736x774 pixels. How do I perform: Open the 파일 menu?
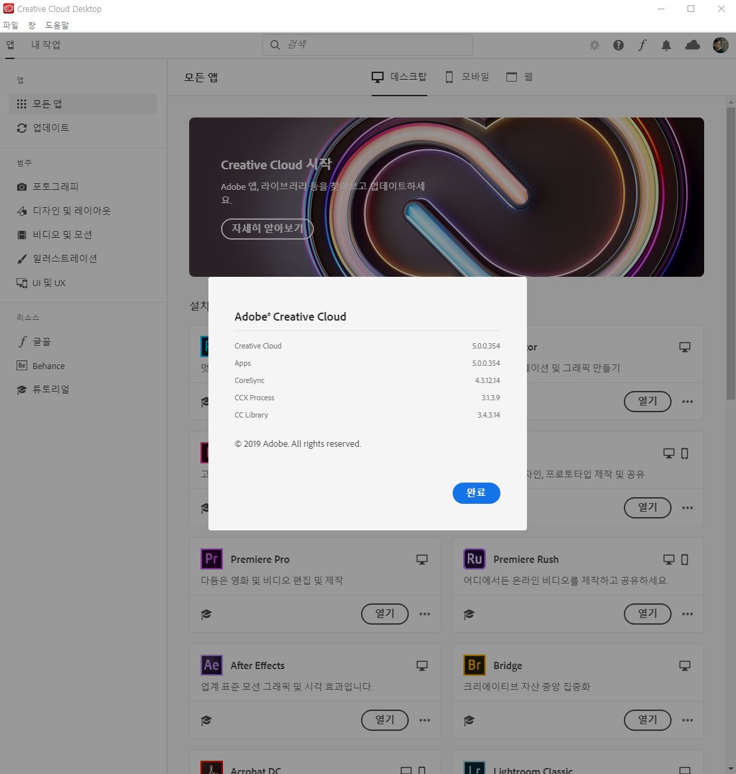pyautogui.click(x=11, y=25)
